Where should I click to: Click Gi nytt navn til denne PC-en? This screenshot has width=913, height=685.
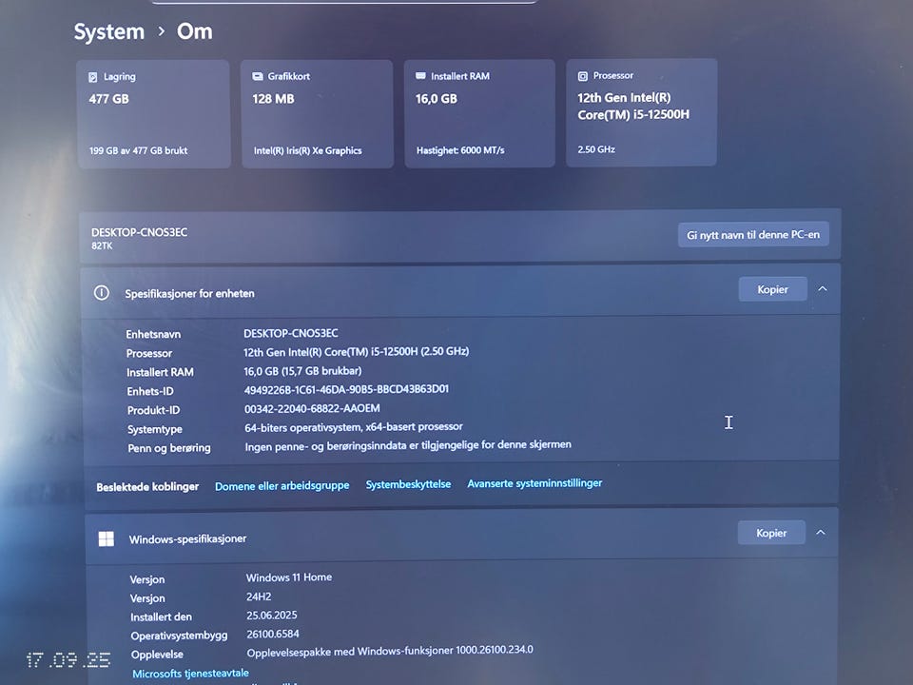tap(752, 234)
